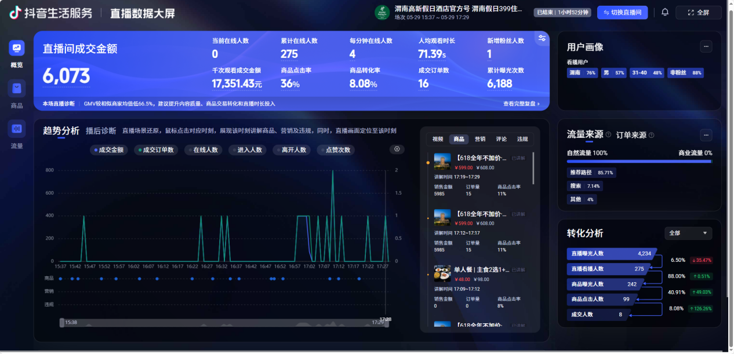The image size is (734, 354).
Task: Toggle the 点赞次数 chart series
Action: [x=336, y=149]
